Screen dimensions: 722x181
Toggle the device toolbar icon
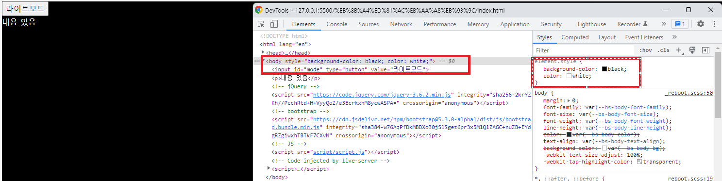(274, 24)
